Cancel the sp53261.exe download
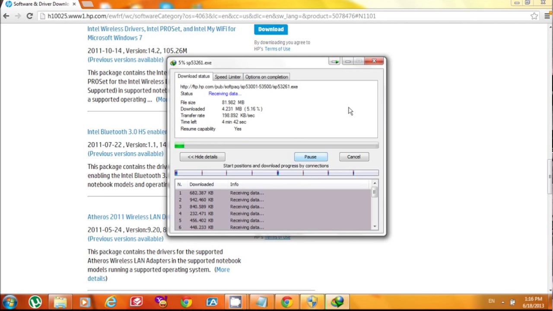This screenshot has width=553, height=311. [354, 157]
